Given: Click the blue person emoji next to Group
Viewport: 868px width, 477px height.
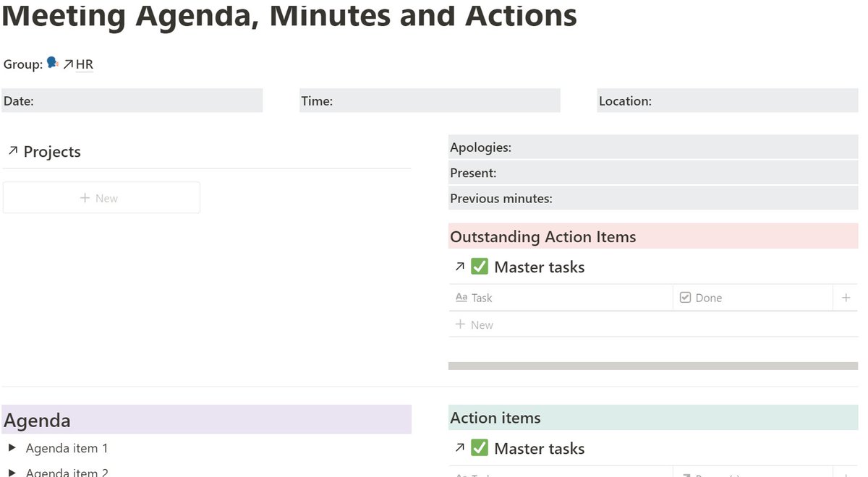Looking at the screenshot, I should (x=51, y=63).
